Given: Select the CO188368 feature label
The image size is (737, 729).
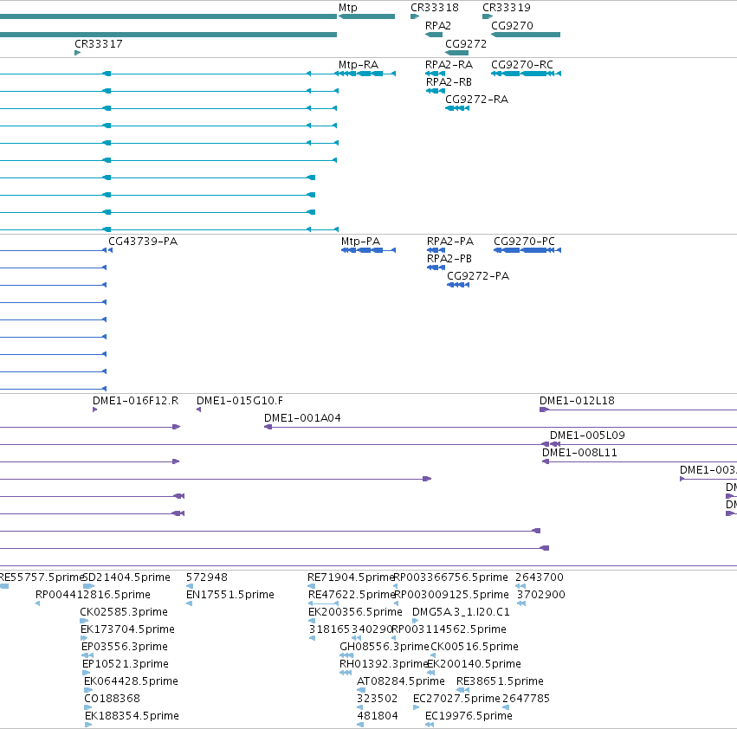Looking at the screenshot, I should [x=112, y=699].
